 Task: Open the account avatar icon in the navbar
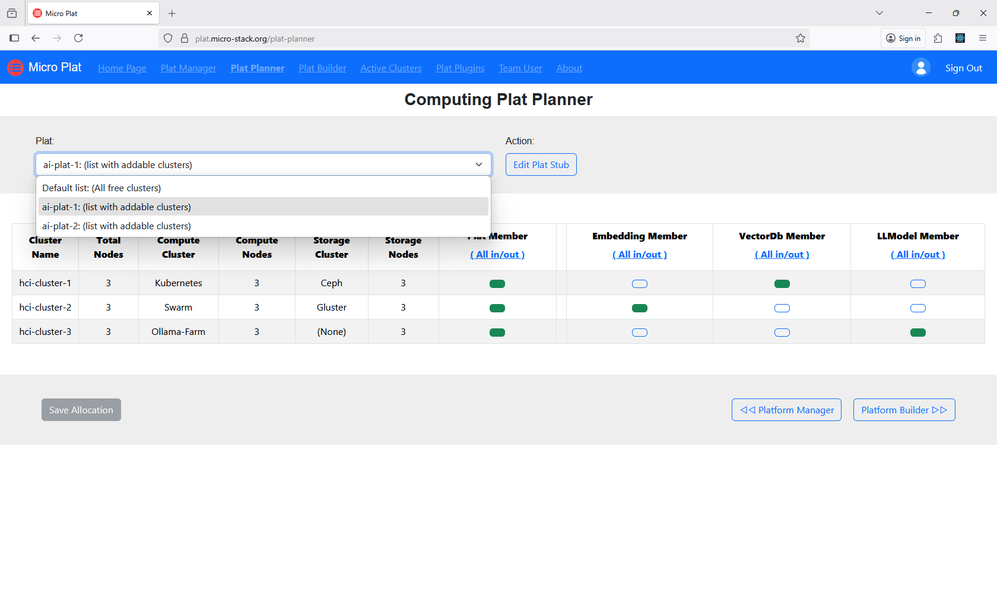pos(920,67)
